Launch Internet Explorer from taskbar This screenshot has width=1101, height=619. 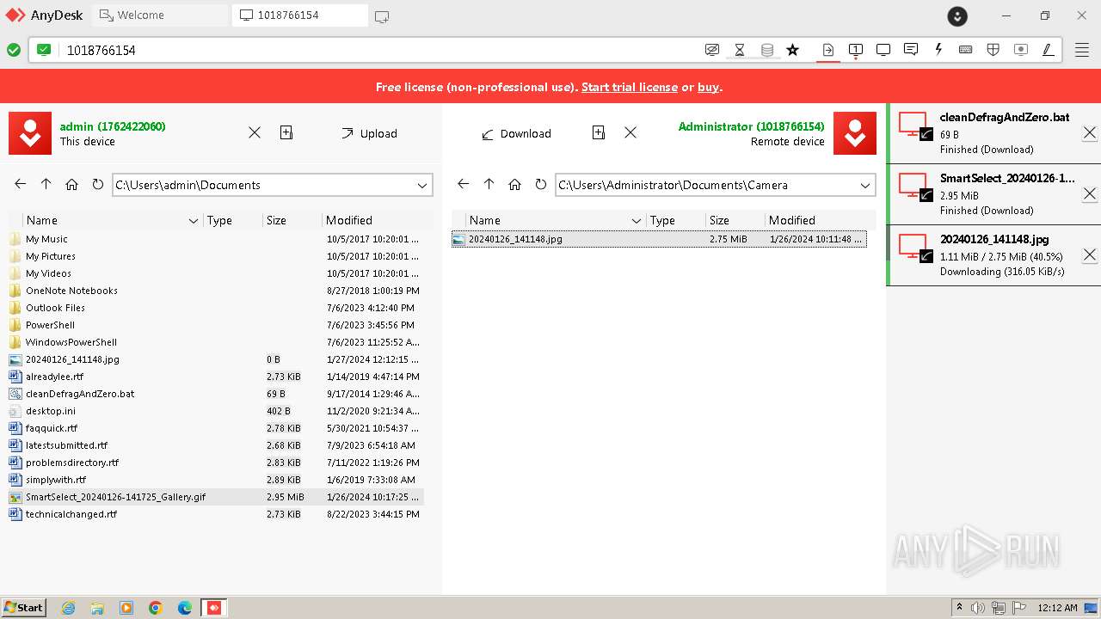click(x=68, y=608)
